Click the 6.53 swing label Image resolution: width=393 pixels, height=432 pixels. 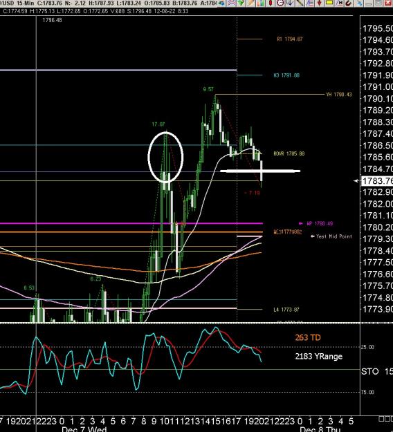tap(29, 288)
